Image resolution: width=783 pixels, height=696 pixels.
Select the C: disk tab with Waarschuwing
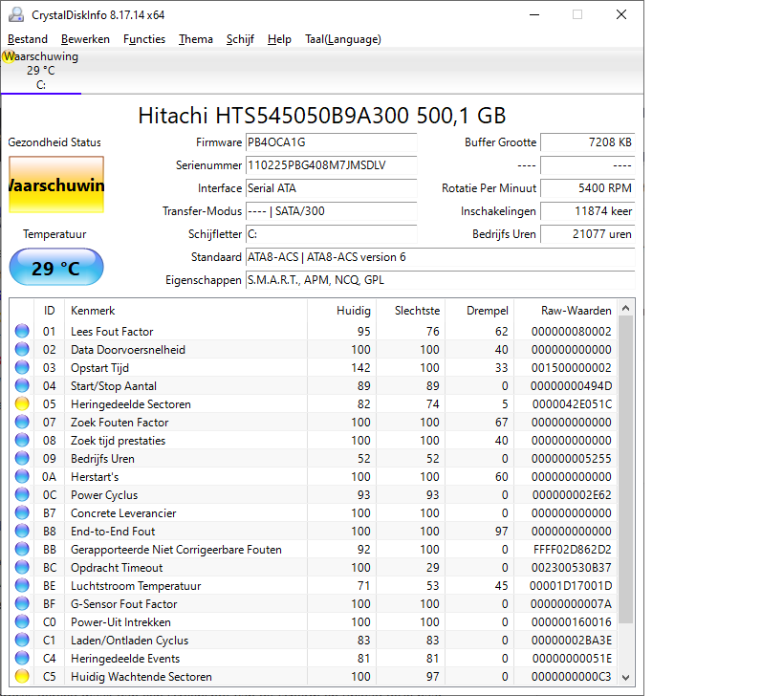click(x=40, y=71)
